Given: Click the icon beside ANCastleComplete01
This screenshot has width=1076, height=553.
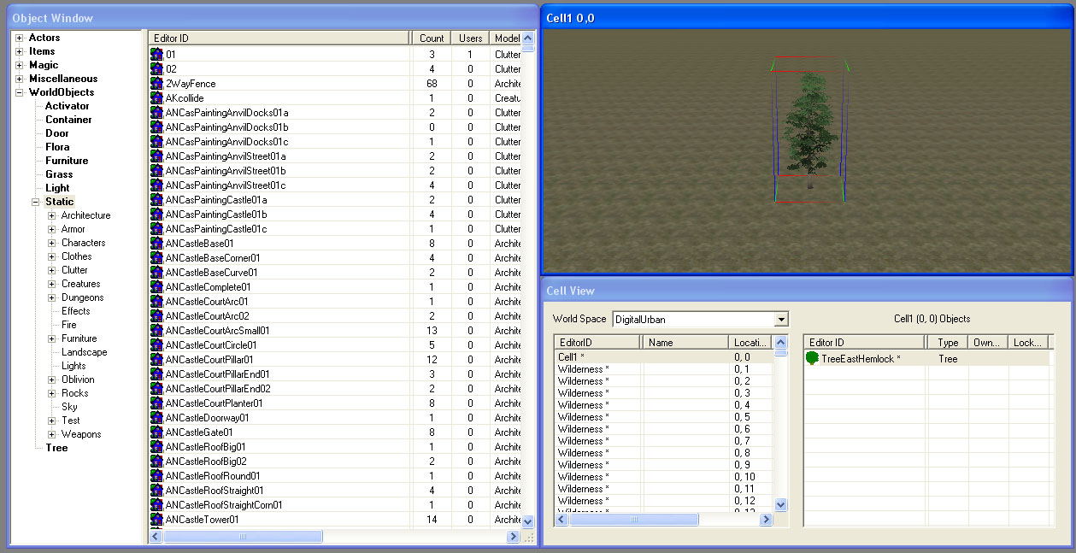Looking at the screenshot, I should coord(156,287).
